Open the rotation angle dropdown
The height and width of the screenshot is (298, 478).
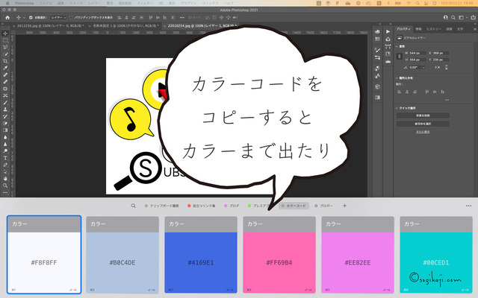pyautogui.click(x=423, y=68)
